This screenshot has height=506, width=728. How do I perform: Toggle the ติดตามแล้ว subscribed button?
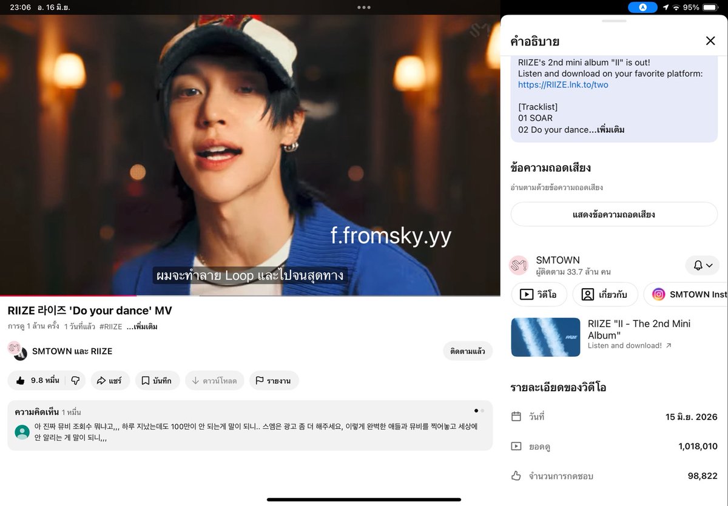468,351
